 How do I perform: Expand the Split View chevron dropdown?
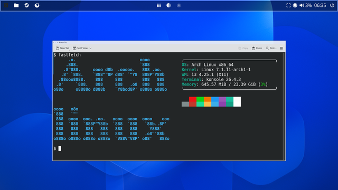pos(90,48)
